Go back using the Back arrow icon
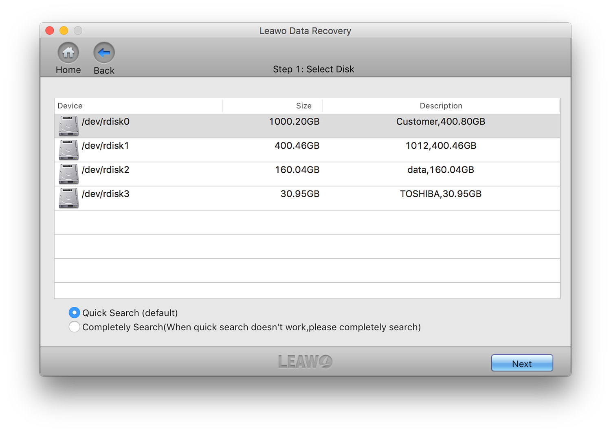This screenshot has height=433, width=611. point(104,53)
